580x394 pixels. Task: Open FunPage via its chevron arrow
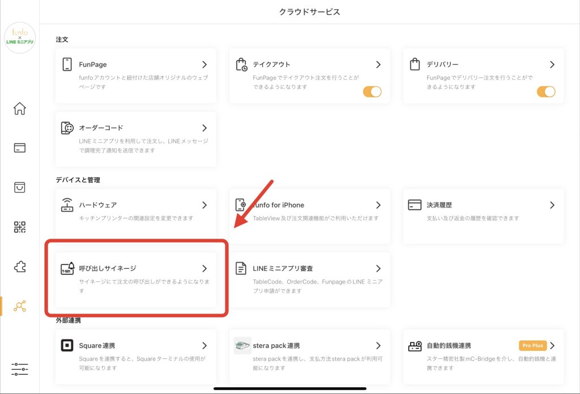coord(204,65)
